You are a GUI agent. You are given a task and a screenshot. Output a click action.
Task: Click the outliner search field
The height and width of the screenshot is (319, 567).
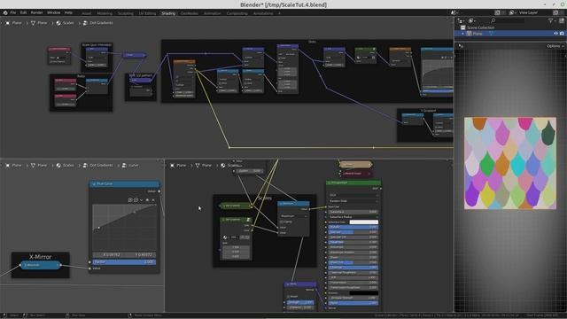point(508,21)
